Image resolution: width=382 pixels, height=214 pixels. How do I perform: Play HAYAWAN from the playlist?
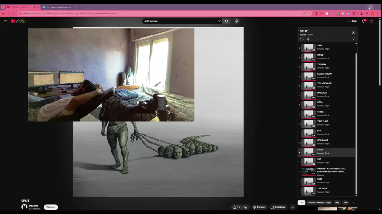[327, 95]
